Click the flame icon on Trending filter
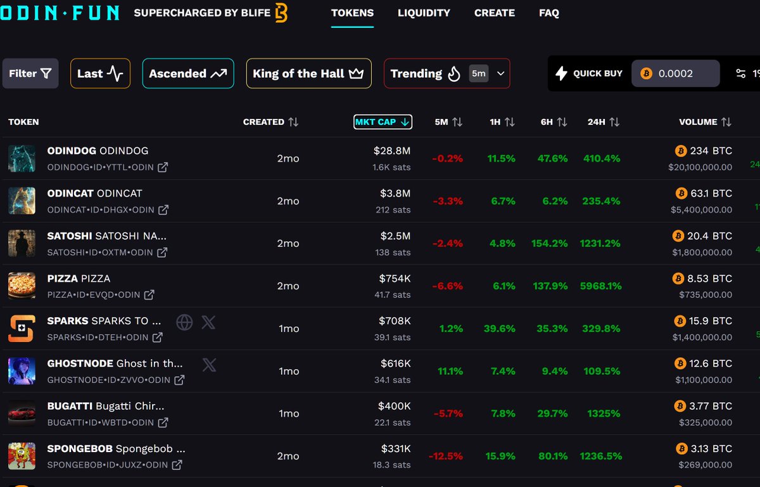Screen dimensions: 760x487 click(454, 73)
